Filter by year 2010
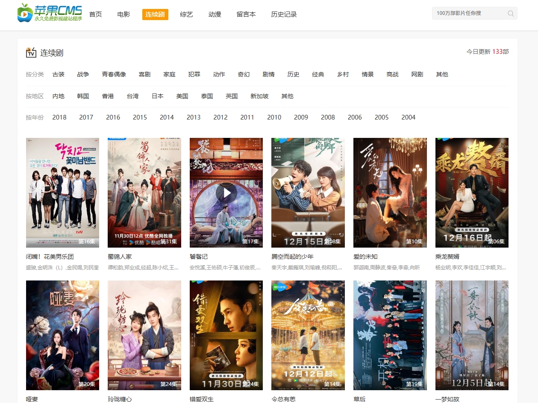Screen dimensions: 538x403 coord(274,117)
